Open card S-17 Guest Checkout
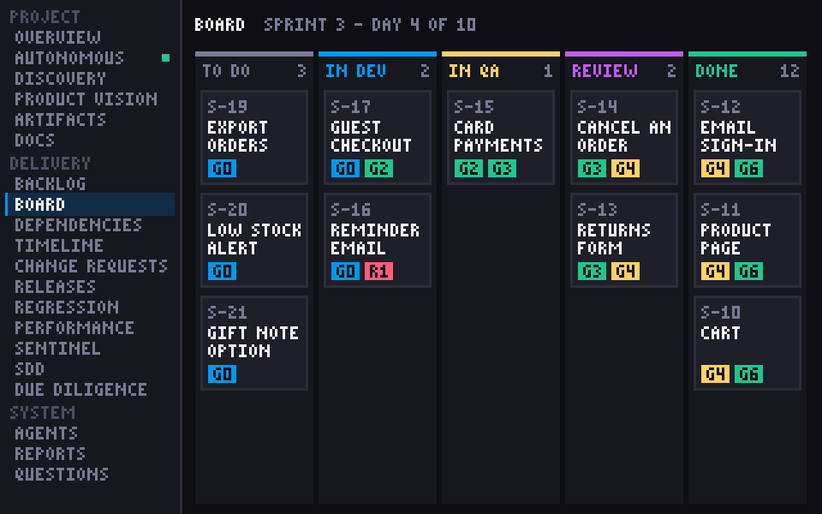This screenshot has width=822, height=514. 378,137
